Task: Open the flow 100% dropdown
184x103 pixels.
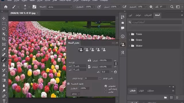Action: [119, 7]
